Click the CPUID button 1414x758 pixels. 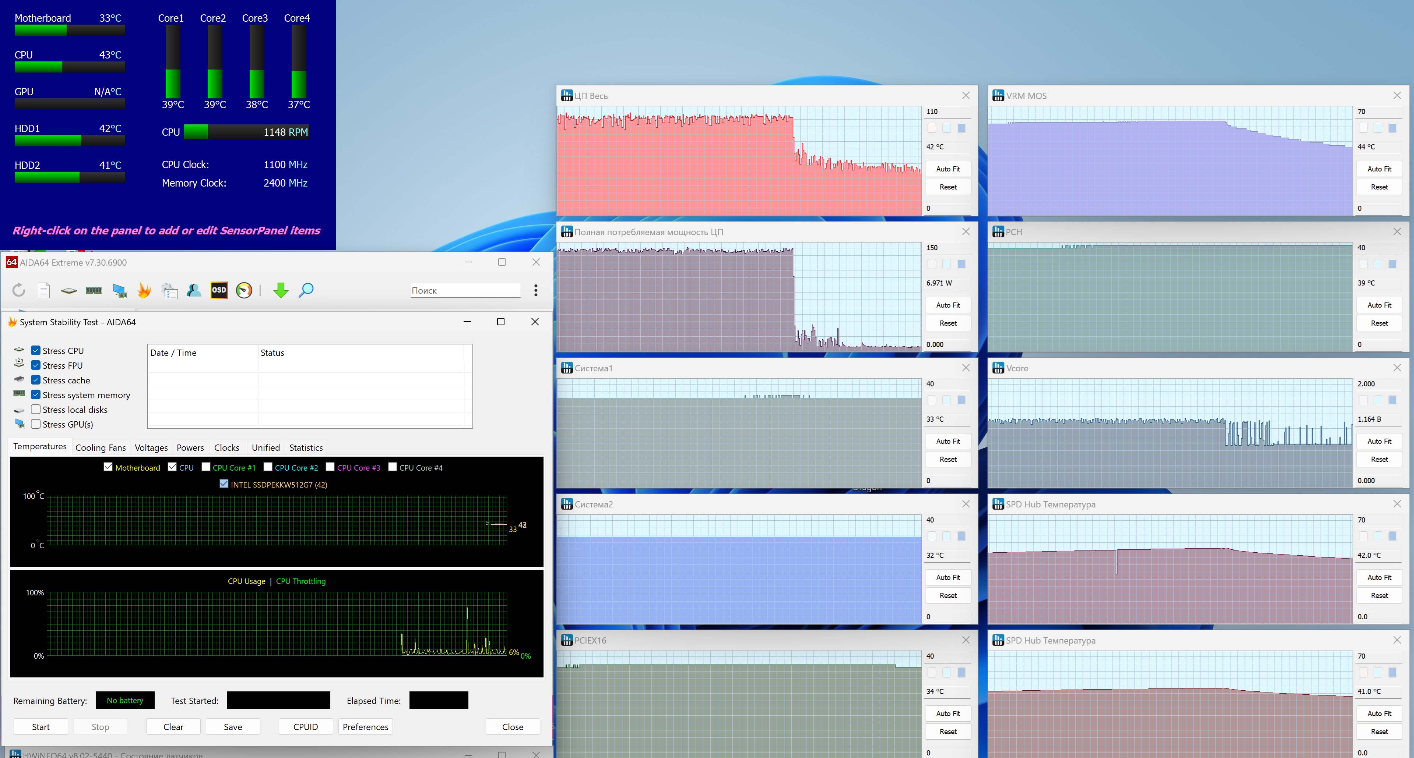(x=305, y=727)
